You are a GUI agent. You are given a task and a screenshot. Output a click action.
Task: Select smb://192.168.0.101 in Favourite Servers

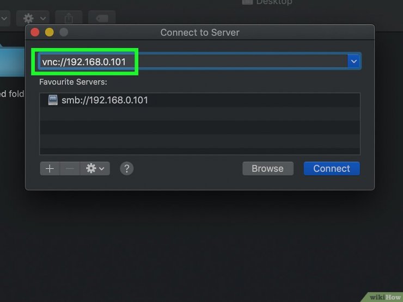coord(104,100)
